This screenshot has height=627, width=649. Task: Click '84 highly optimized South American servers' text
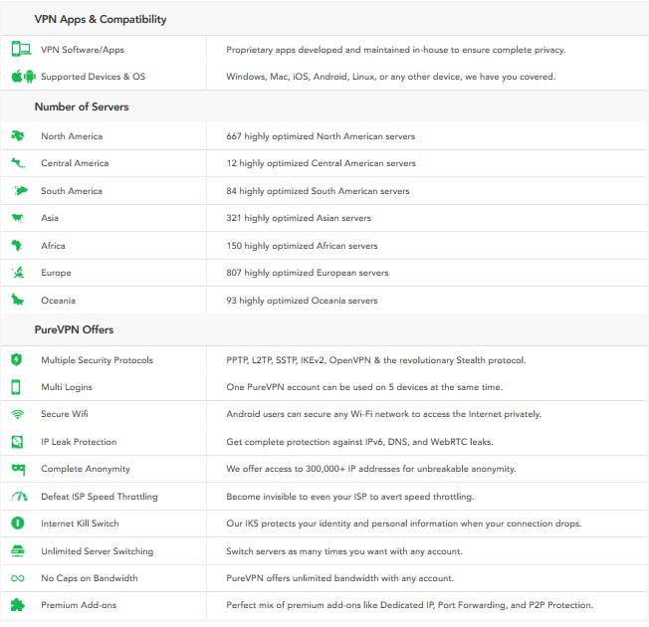[318, 191]
